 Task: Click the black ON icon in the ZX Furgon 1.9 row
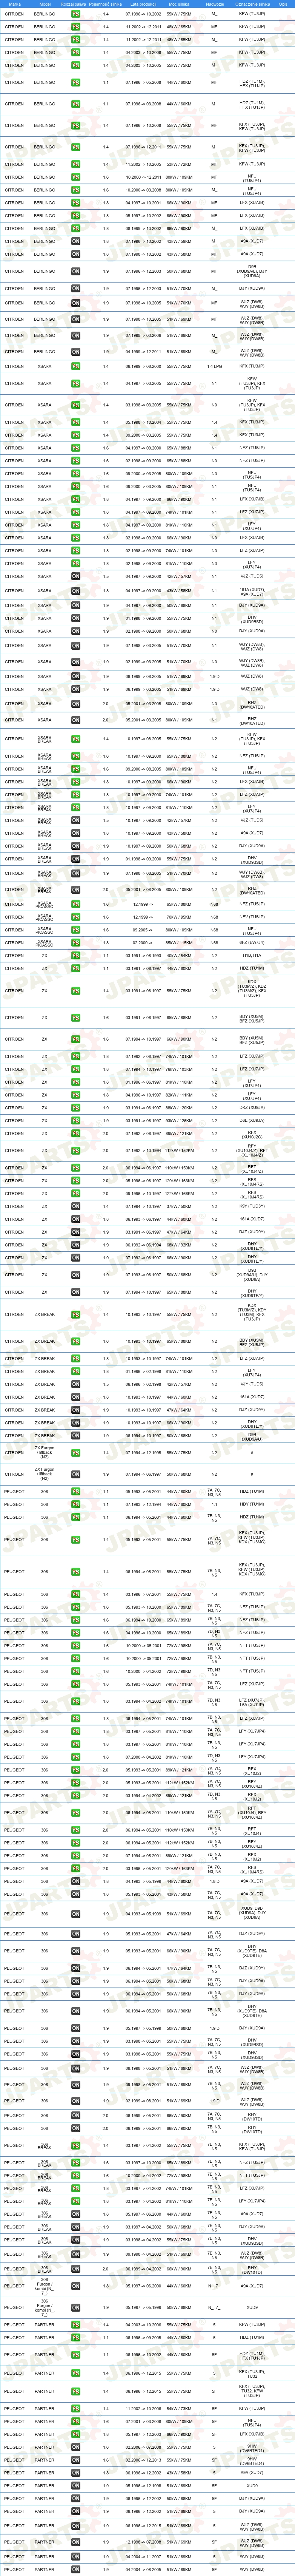coord(76,1474)
